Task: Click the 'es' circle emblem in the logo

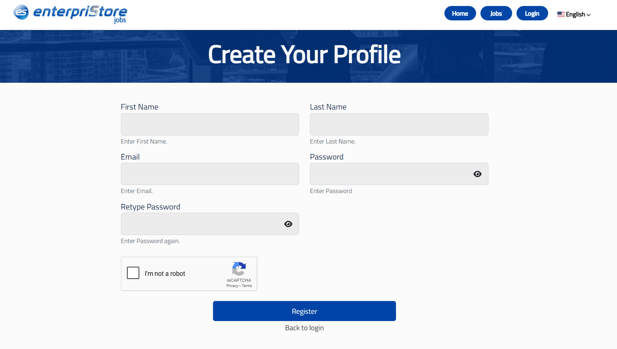Action: click(21, 13)
